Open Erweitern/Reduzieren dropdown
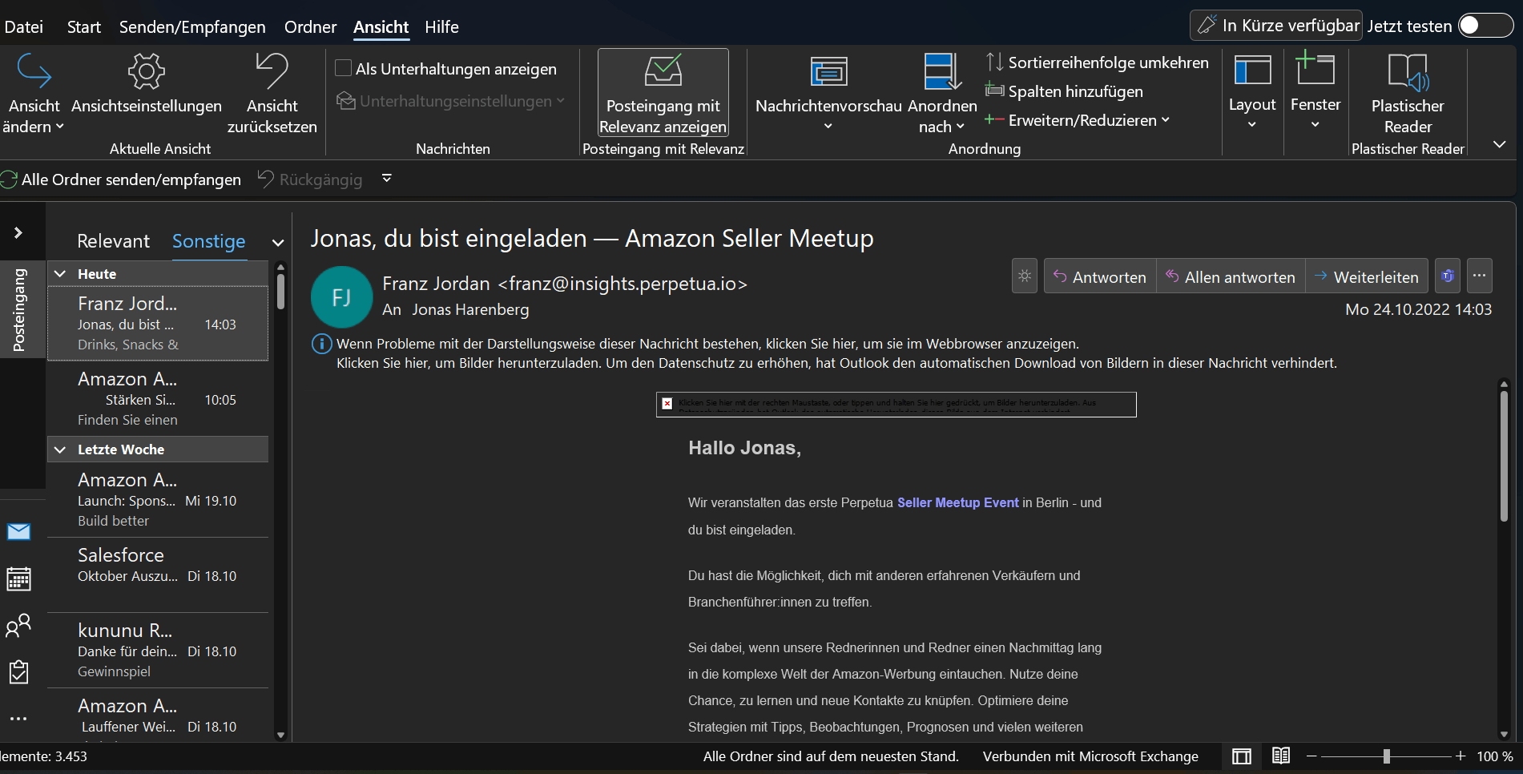This screenshot has width=1523, height=774. [x=1078, y=120]
